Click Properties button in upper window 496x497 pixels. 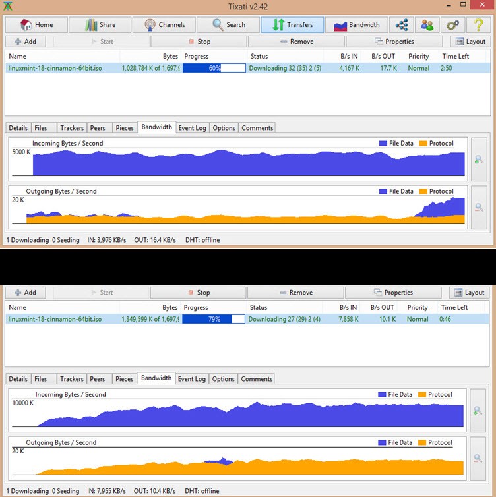pos(394,42)
